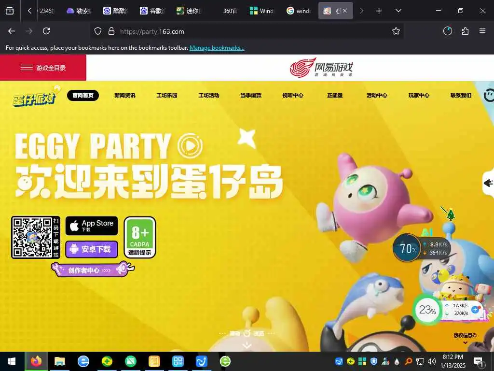The width and height of the screenshot is (494, 371).
Task: Click the 安卓下载 Android download button
Action: [92, 249]
